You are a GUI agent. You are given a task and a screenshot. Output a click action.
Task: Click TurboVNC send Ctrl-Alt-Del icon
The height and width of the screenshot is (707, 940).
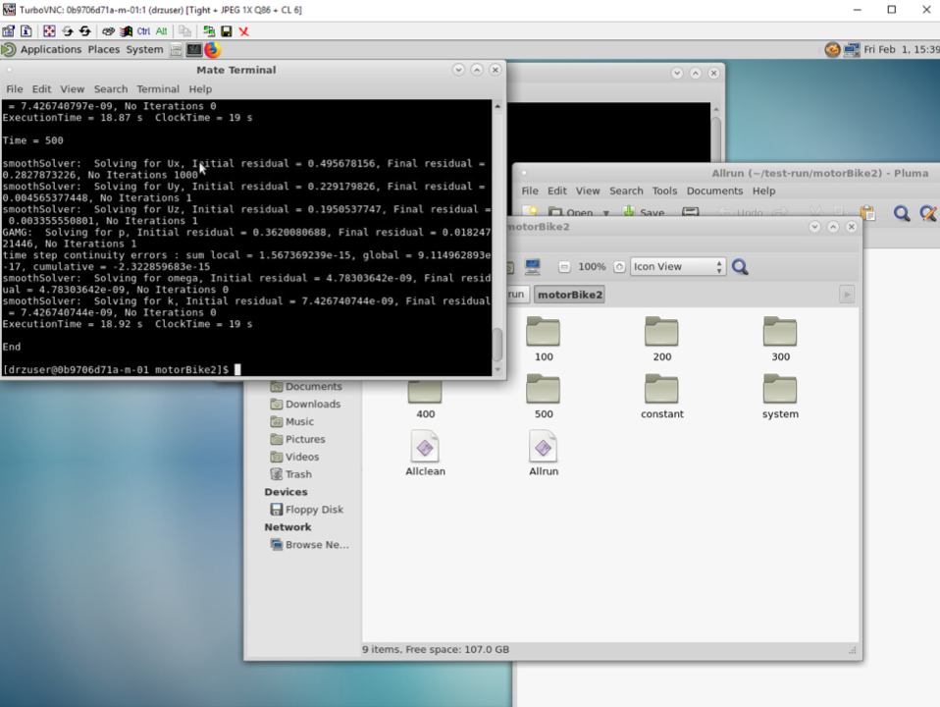click(108, 31)
